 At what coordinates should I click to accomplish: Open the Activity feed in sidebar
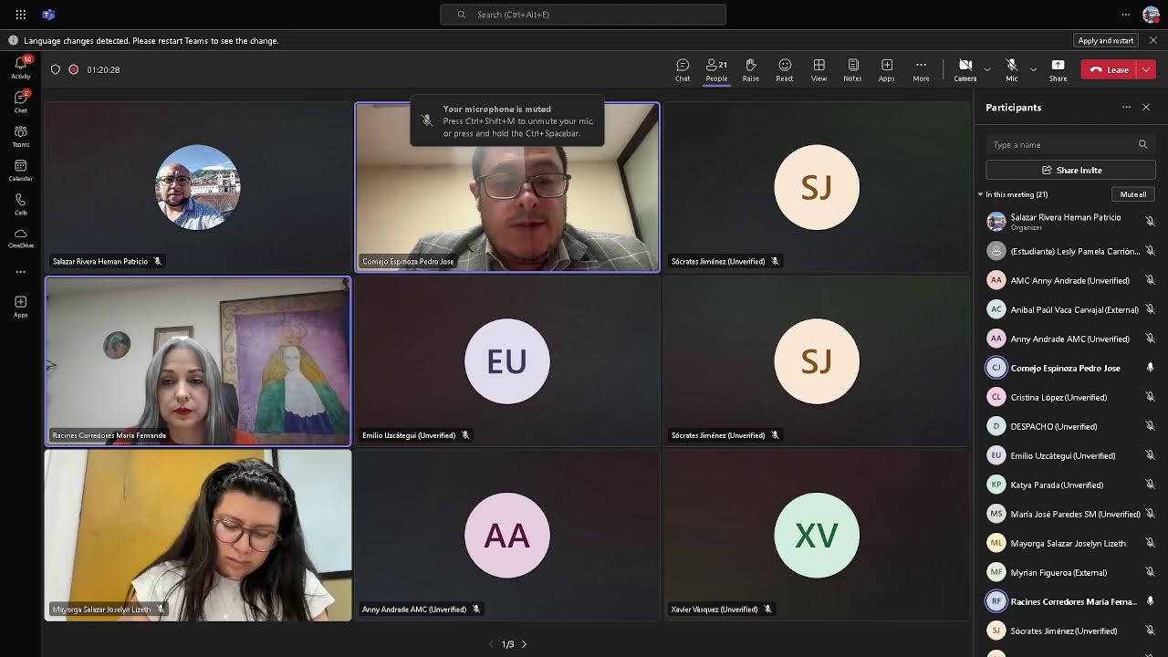click(20, 68)
